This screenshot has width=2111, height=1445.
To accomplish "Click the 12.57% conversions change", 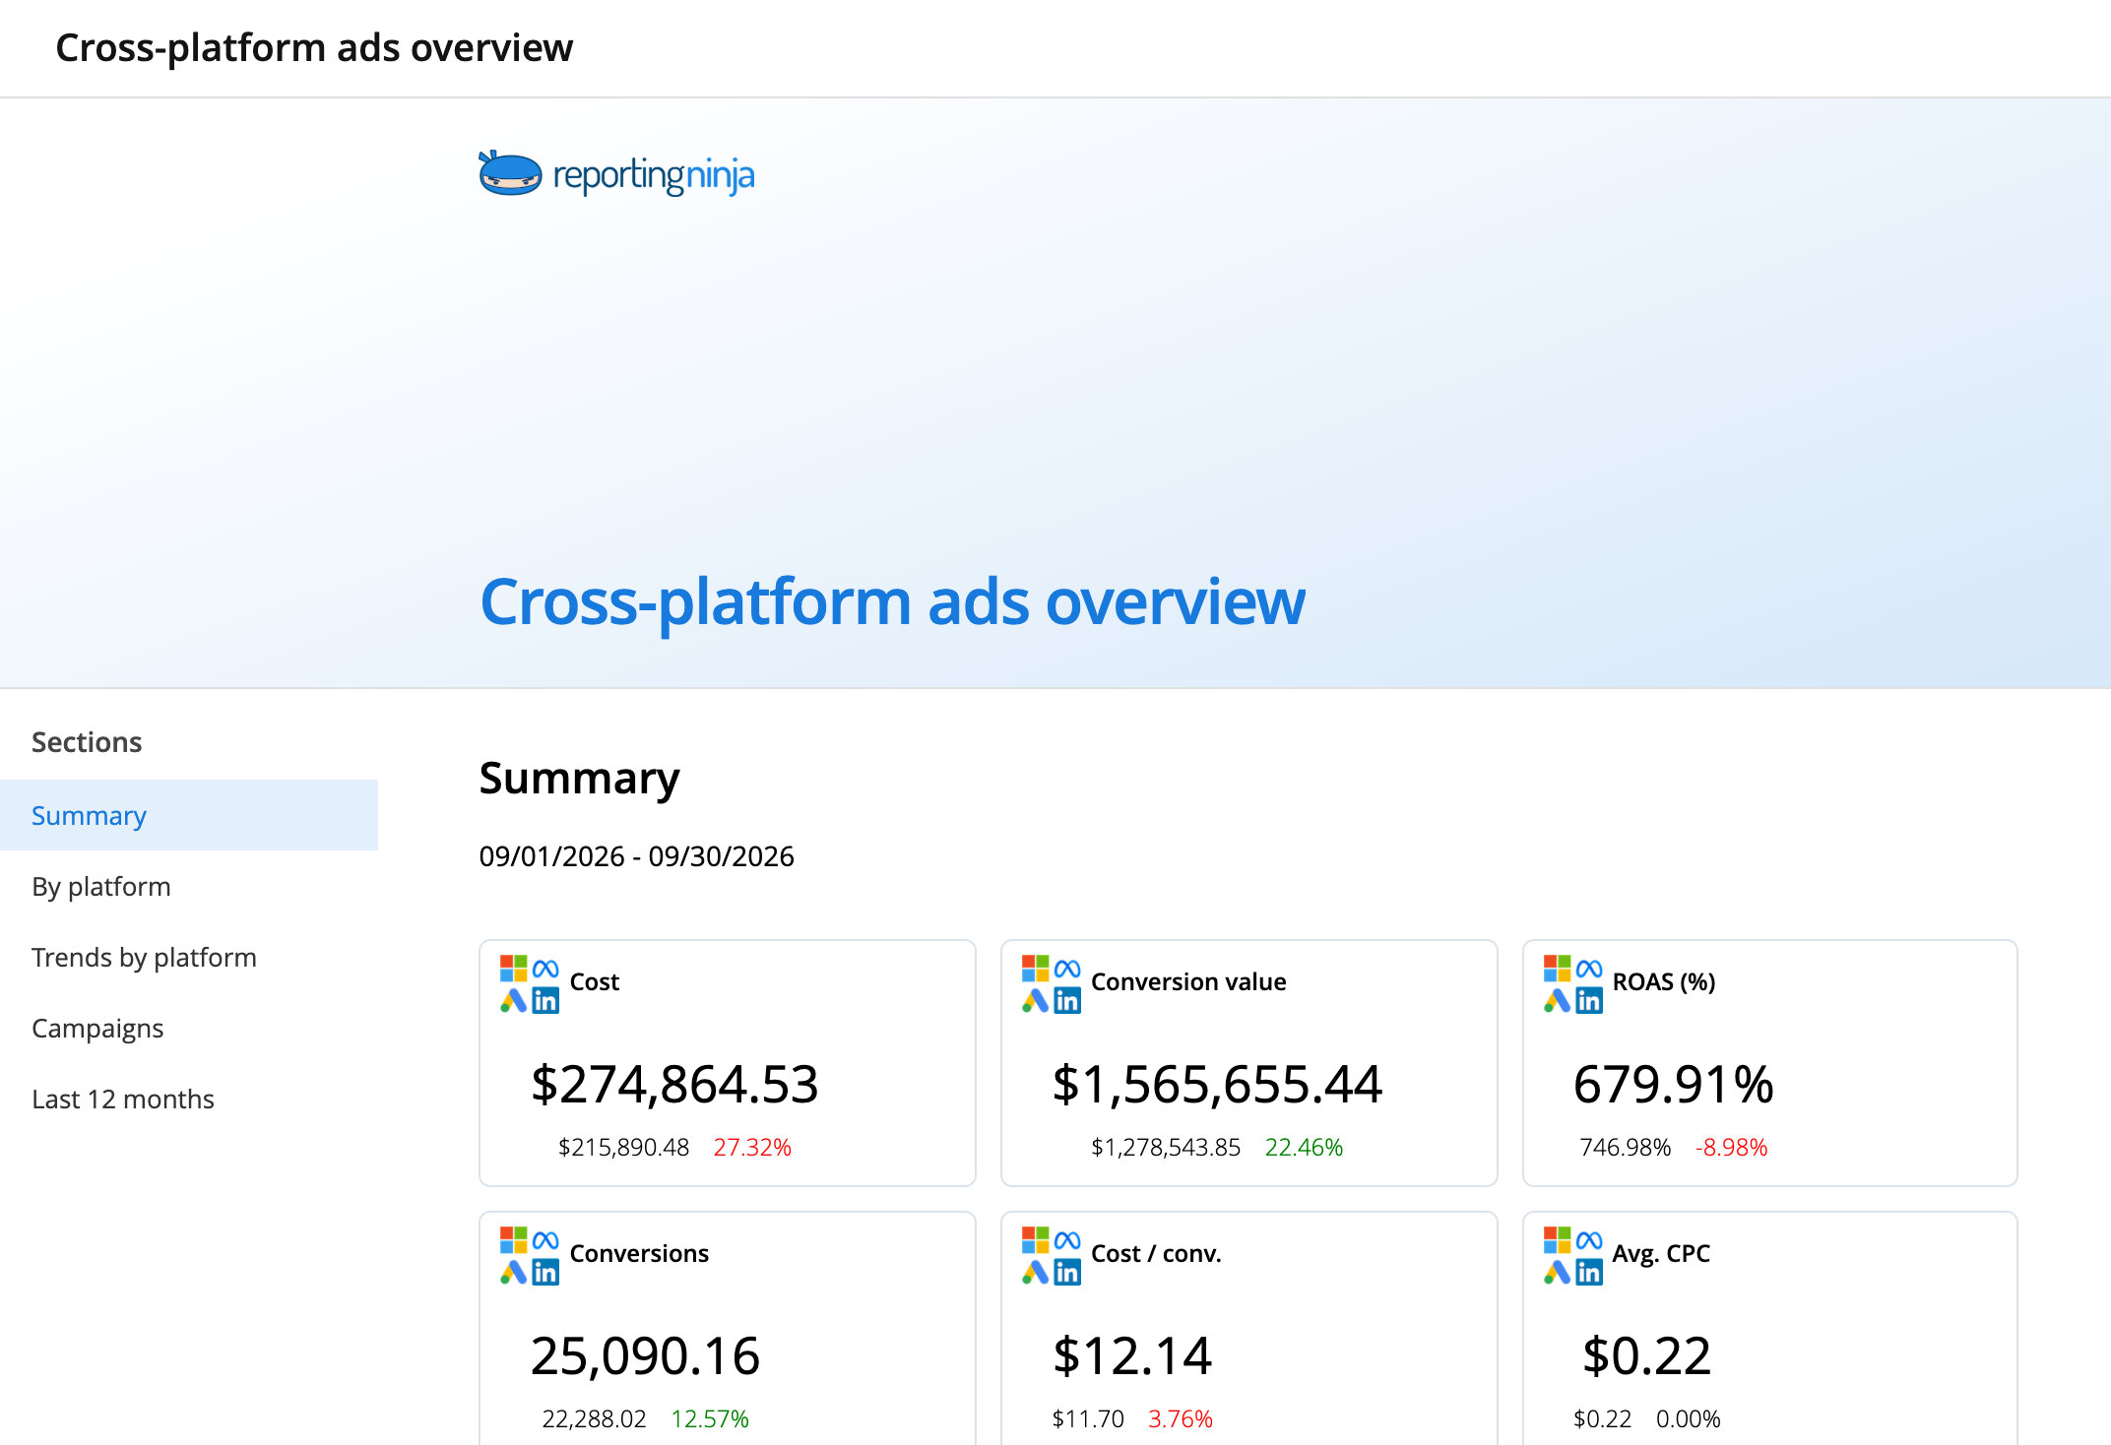I will click(x=710, y=1418).
